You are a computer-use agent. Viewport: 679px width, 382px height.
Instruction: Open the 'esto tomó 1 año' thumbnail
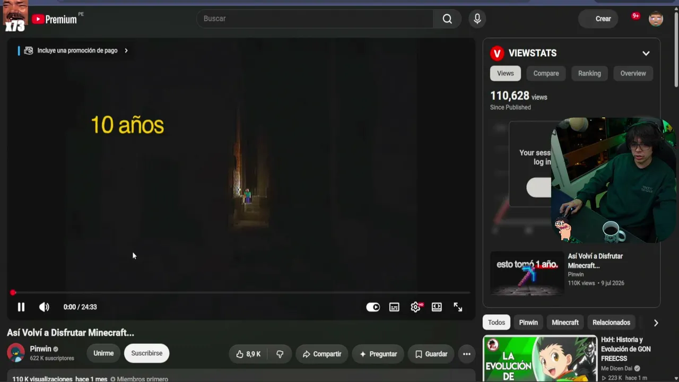(x=527, y=273)
